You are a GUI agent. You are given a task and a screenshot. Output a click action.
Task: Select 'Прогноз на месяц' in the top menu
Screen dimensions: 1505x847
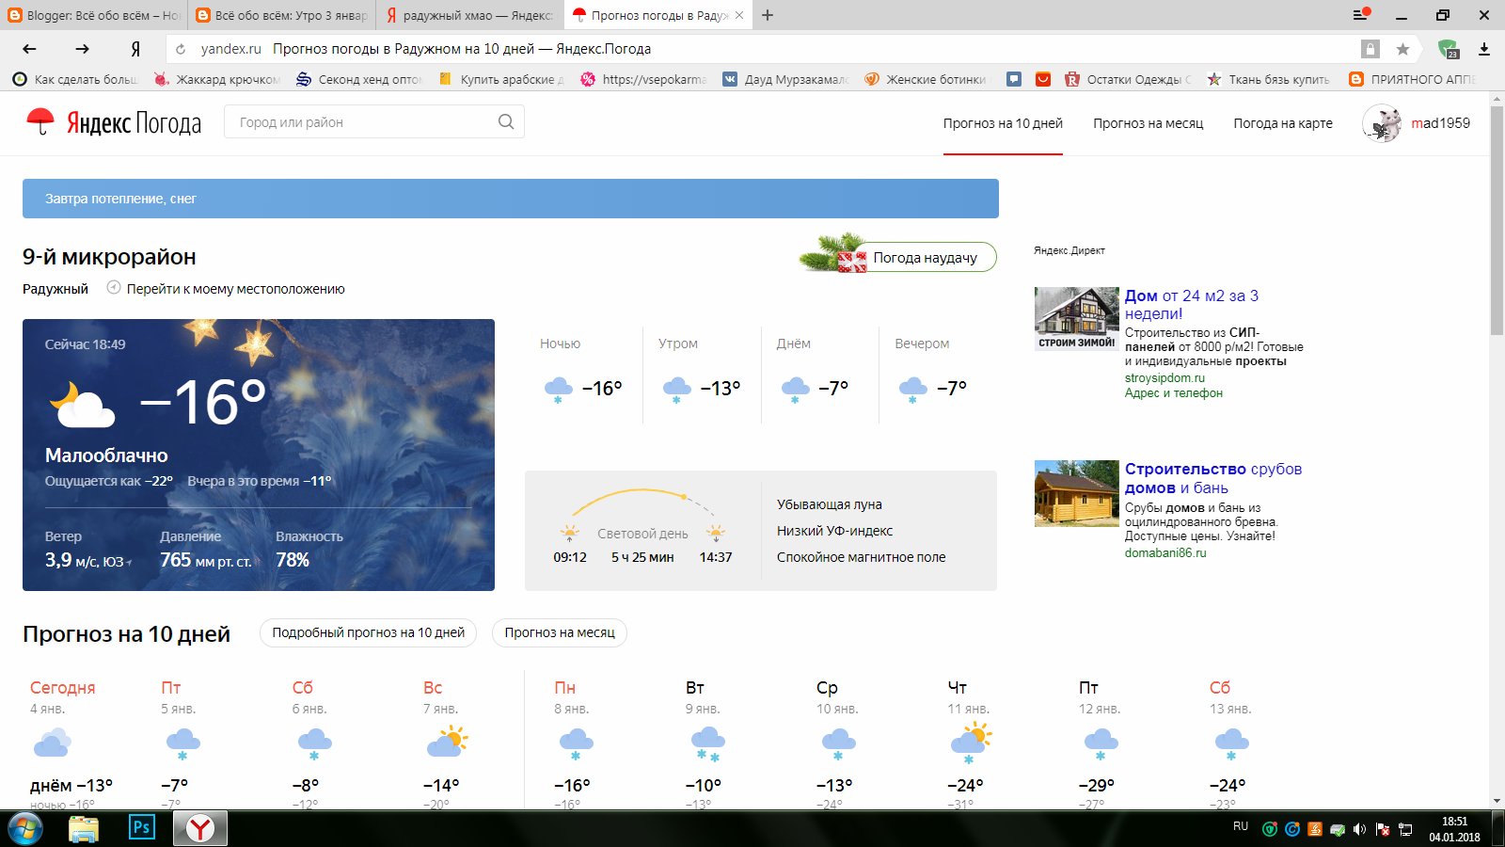point(1148,123)
